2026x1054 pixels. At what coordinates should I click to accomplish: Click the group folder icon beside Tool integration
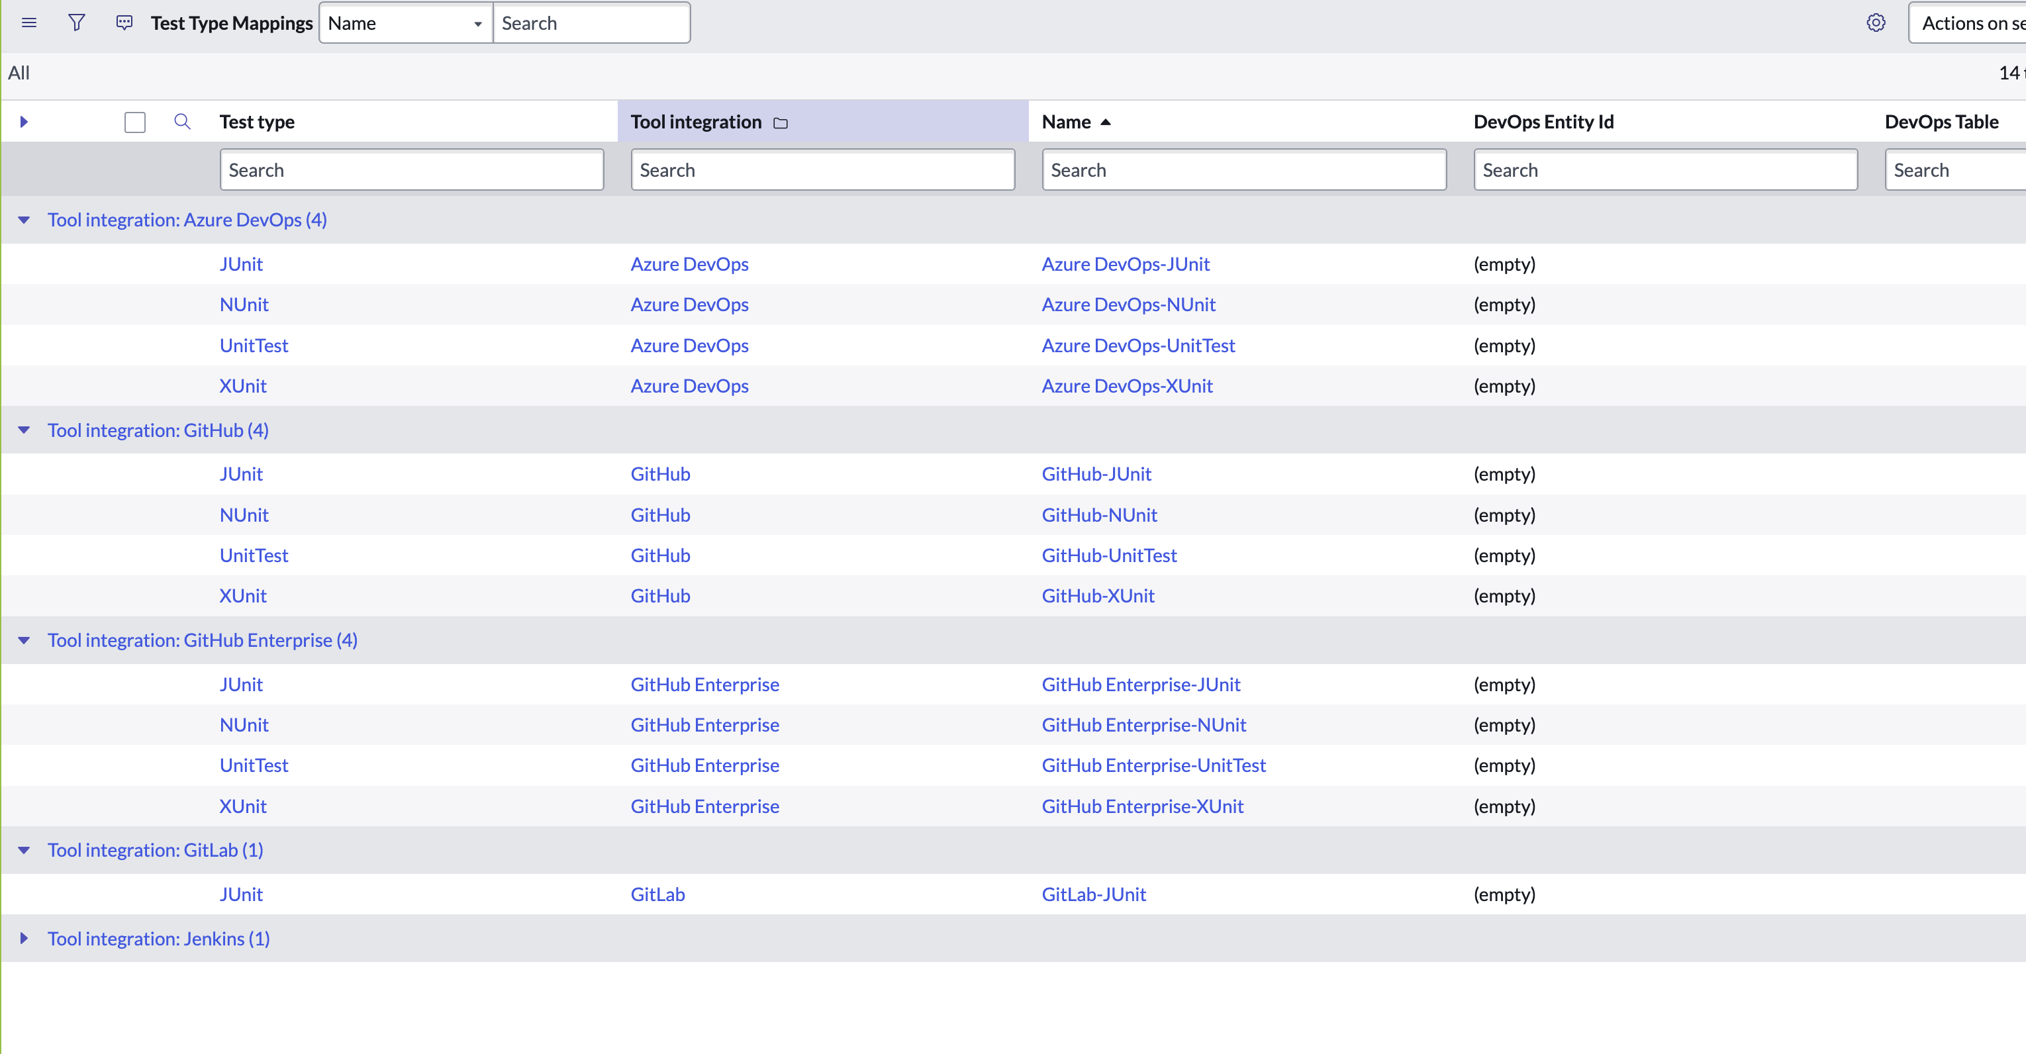[780, 122]
